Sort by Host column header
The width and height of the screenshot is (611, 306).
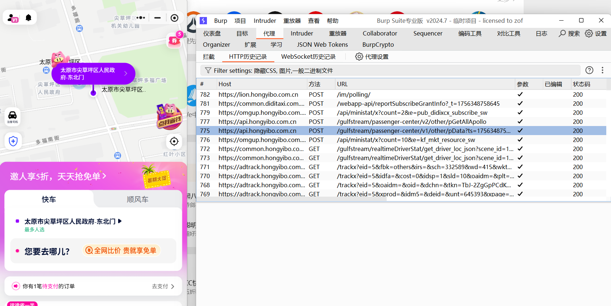[x=262, y=84]
